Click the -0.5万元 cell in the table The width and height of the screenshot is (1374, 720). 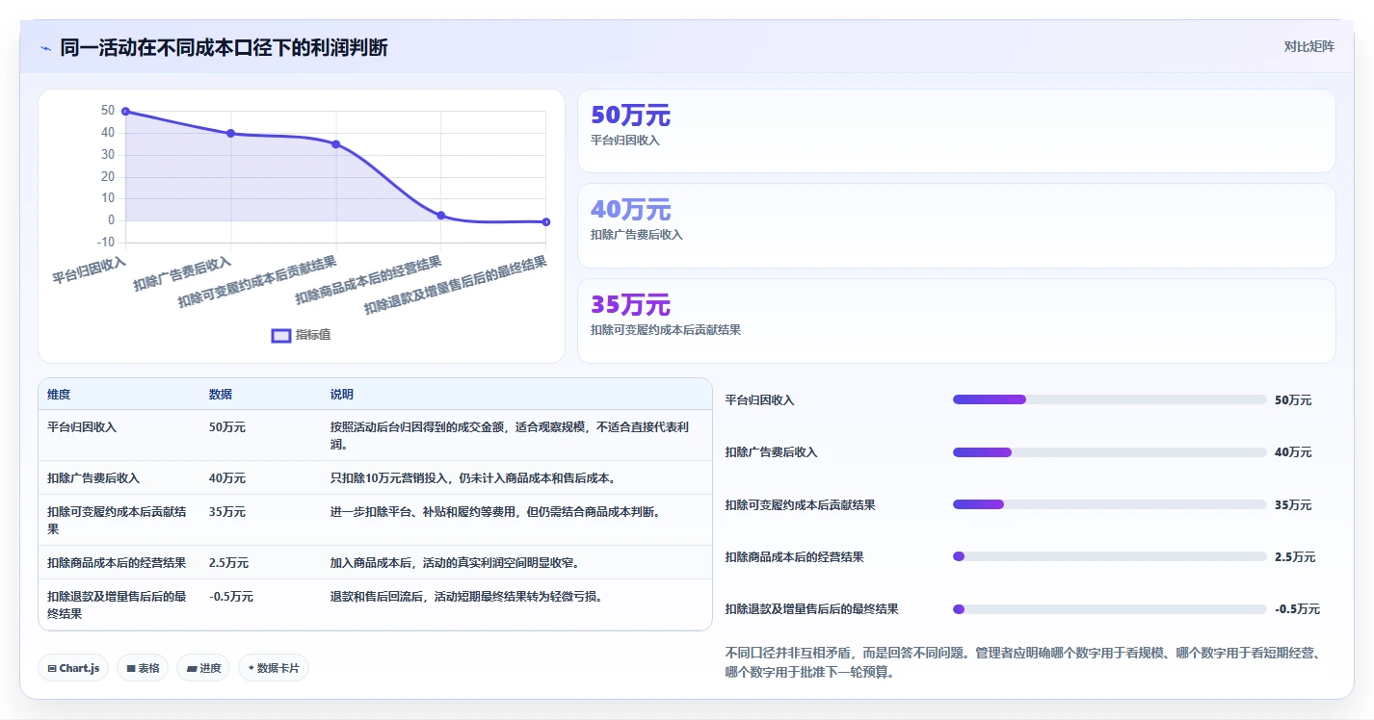tap(231, 597)
